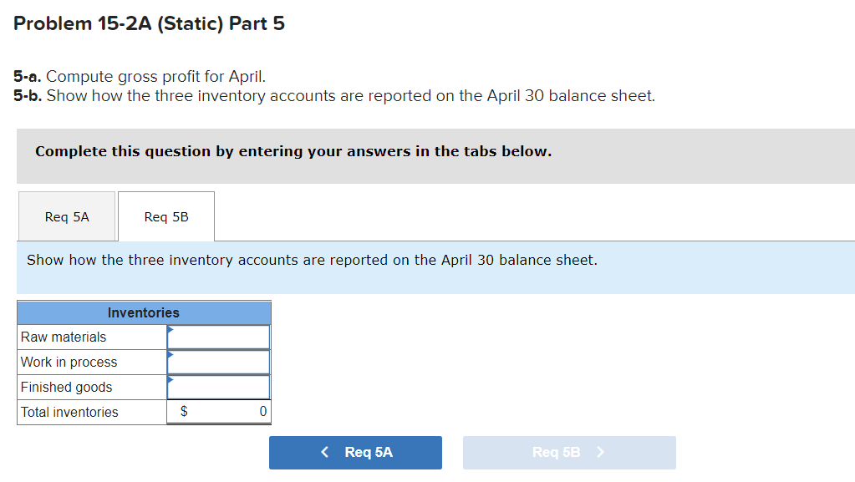
Task: Click the Problem 15-2A (Static) Part 5 heading
Action: (149, 23)
